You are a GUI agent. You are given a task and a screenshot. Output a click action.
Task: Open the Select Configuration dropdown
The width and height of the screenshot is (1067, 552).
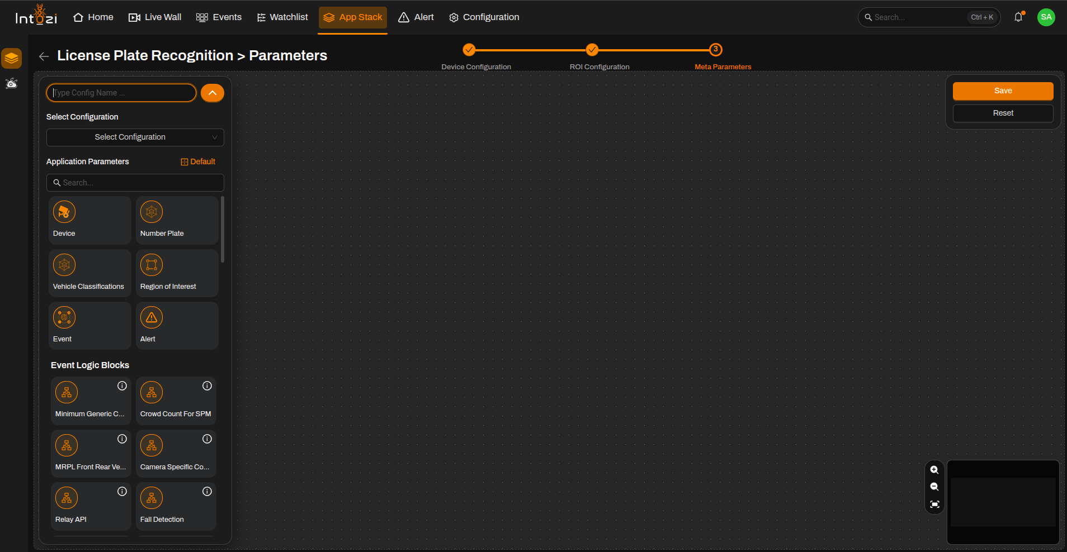[x=135, y=137]
